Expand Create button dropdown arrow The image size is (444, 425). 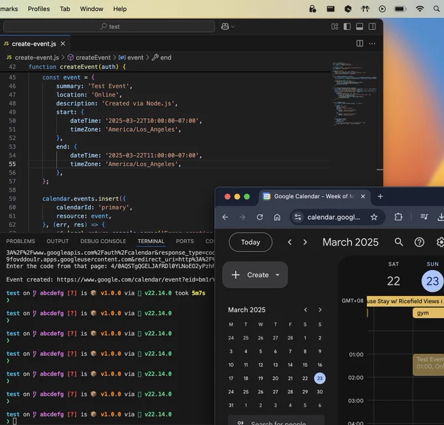coord(277,275)
